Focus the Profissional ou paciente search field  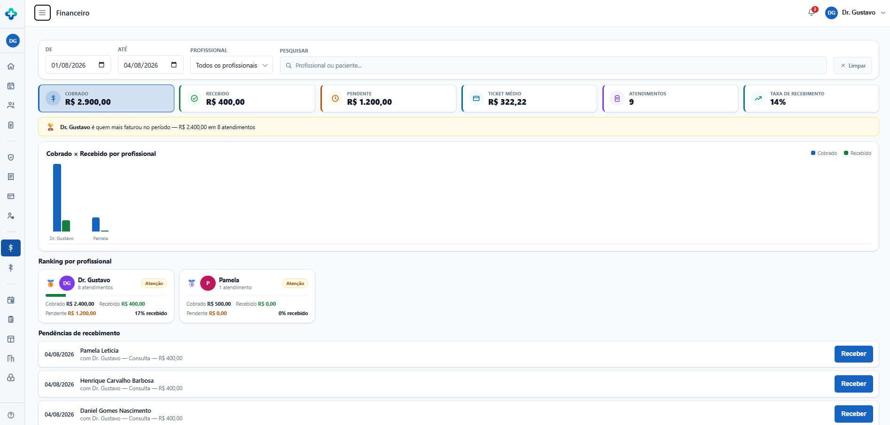553,65
